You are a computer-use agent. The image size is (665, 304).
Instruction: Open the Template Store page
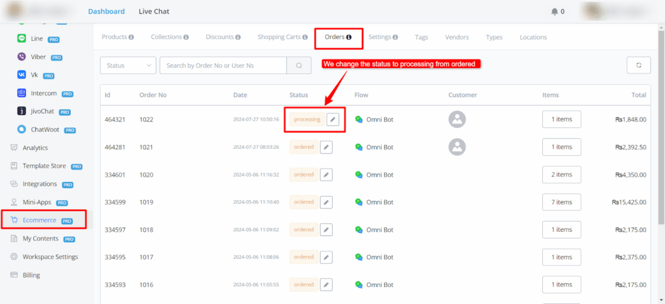45,166
